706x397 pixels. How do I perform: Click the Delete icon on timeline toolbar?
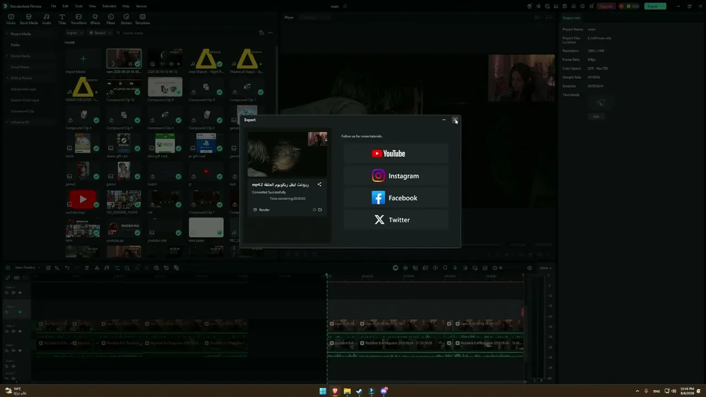point(87,268)
